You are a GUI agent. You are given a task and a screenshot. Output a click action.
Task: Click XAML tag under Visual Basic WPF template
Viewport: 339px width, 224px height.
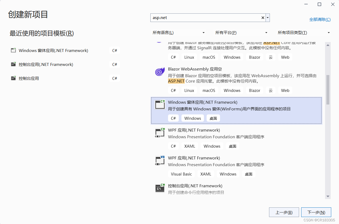(x=206, y=174)
